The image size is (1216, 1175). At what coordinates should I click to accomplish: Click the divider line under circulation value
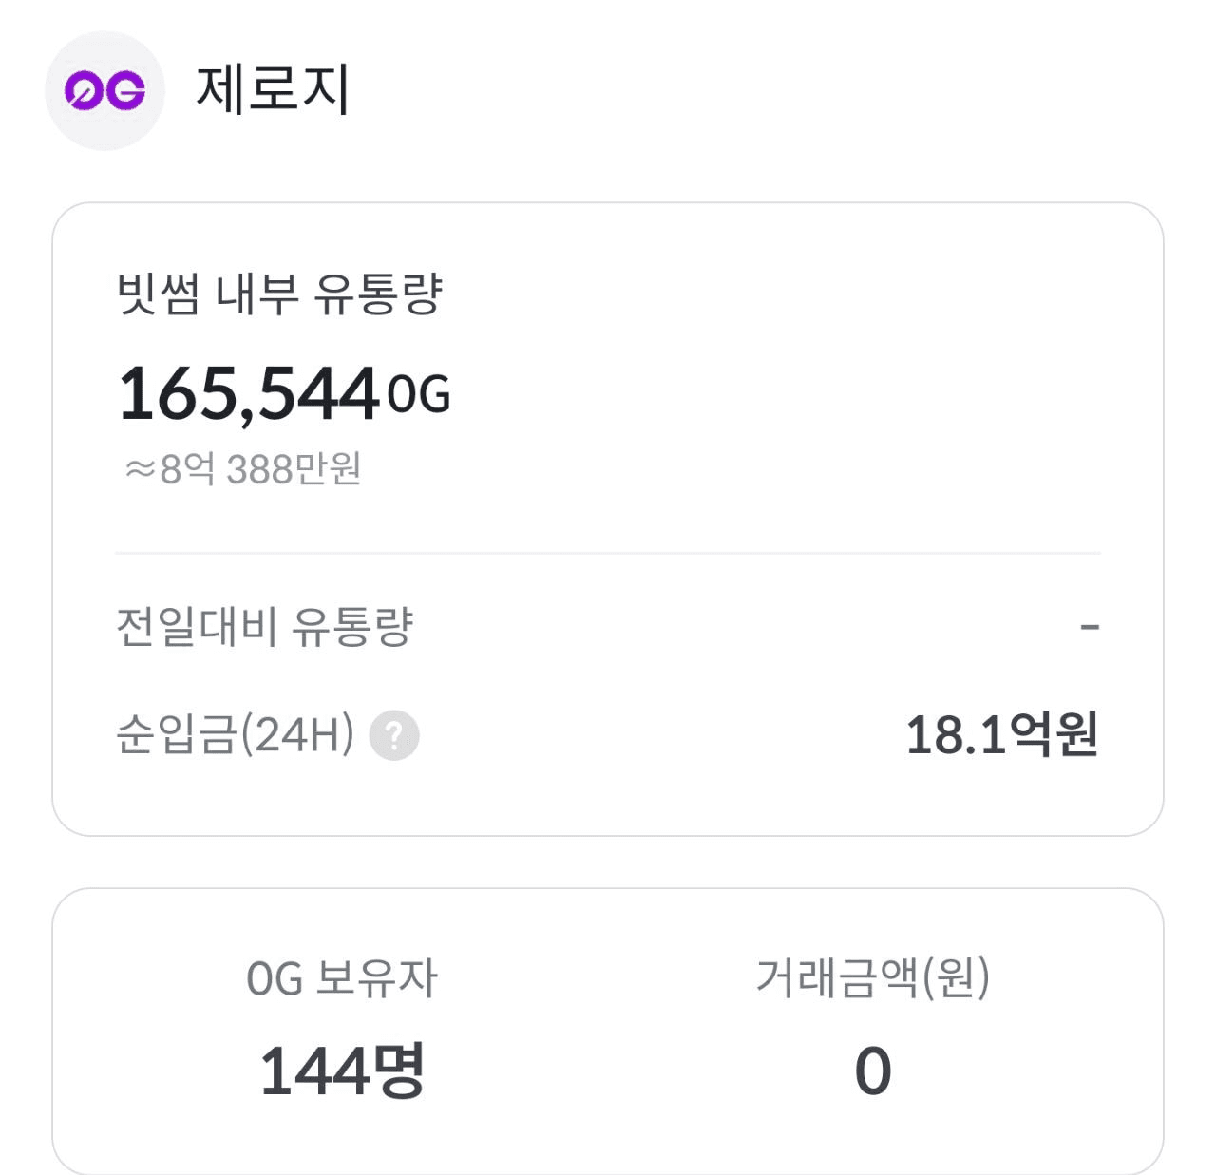click(x=608, y=553)
